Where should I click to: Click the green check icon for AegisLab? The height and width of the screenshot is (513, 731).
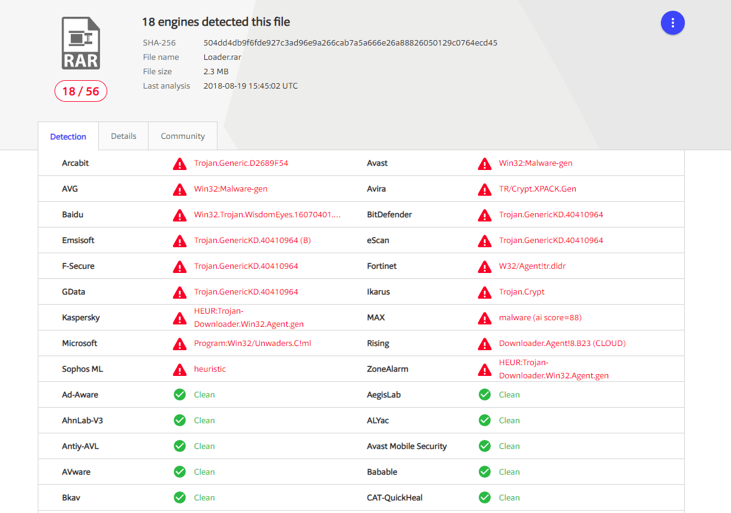pos(485,394)
